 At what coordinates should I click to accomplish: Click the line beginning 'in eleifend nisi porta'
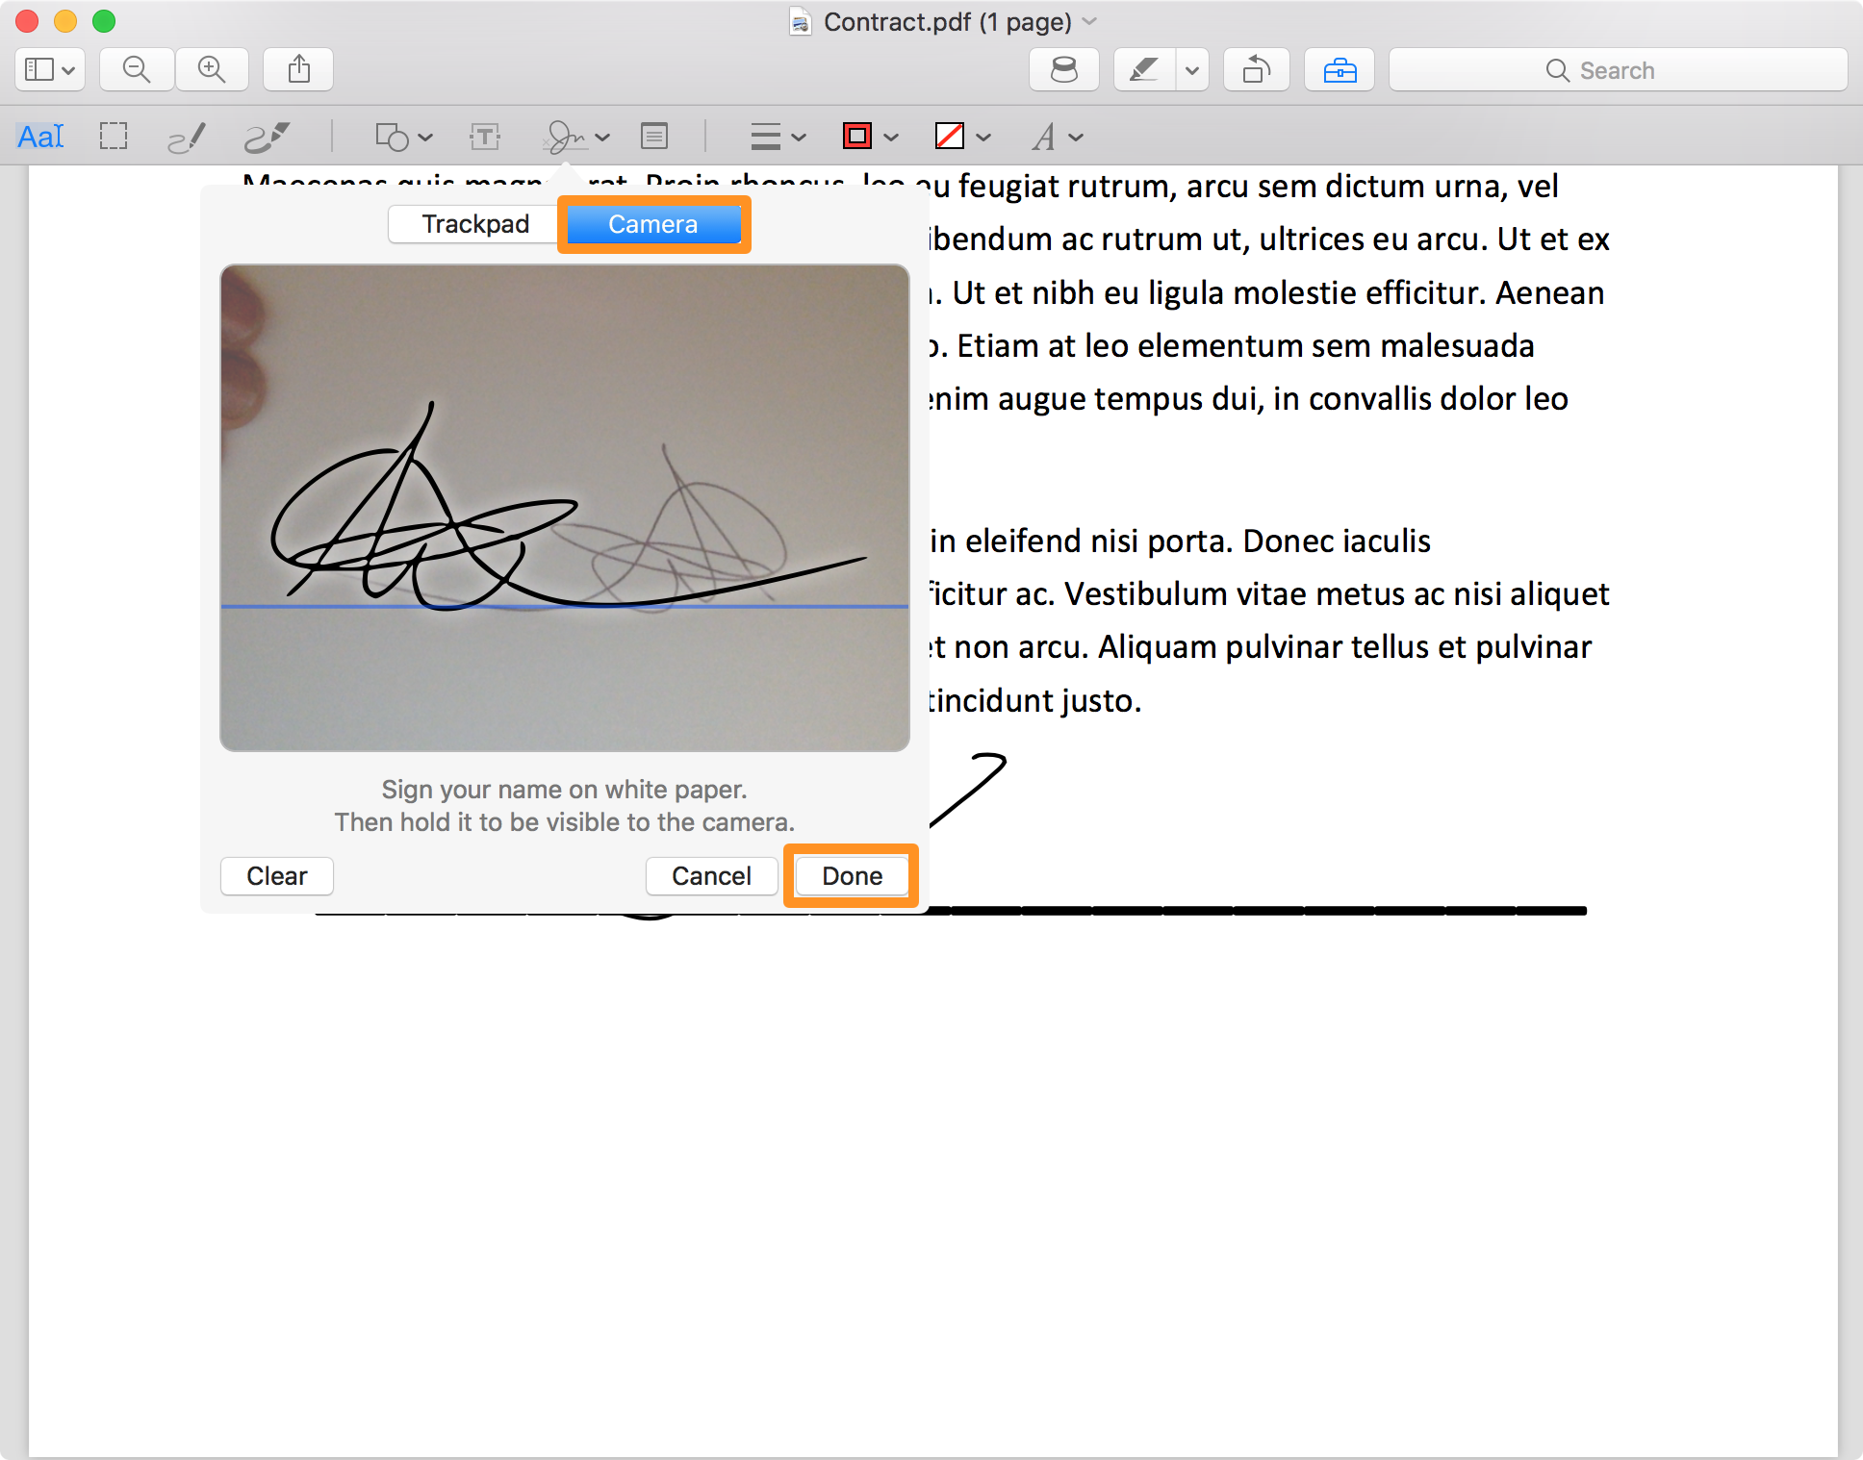click(1180, 541)
